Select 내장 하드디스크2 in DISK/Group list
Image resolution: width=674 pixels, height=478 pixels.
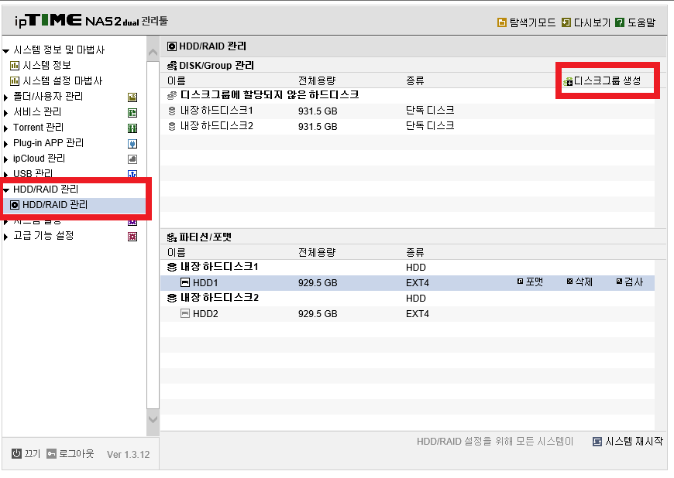tap(407, 126)
